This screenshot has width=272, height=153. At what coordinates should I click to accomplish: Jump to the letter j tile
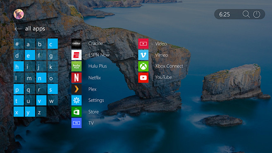(41, 66)
